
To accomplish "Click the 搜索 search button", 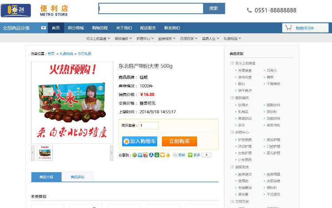I will point(214,8).
